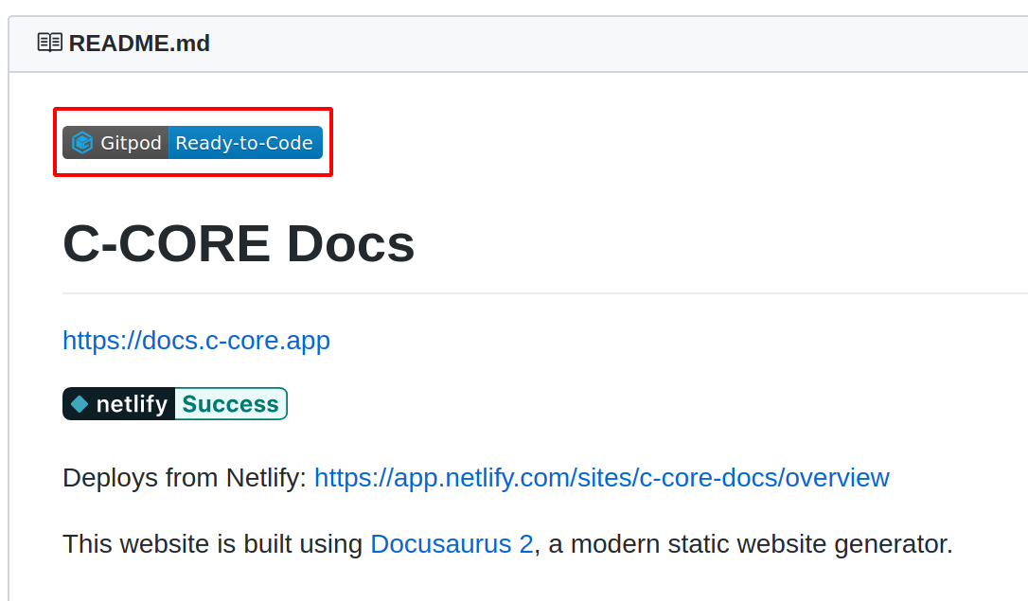This screenshot has width=1028, height=601.
Task: Click the Gitpod label on the badge
Action: coord(131,143)
